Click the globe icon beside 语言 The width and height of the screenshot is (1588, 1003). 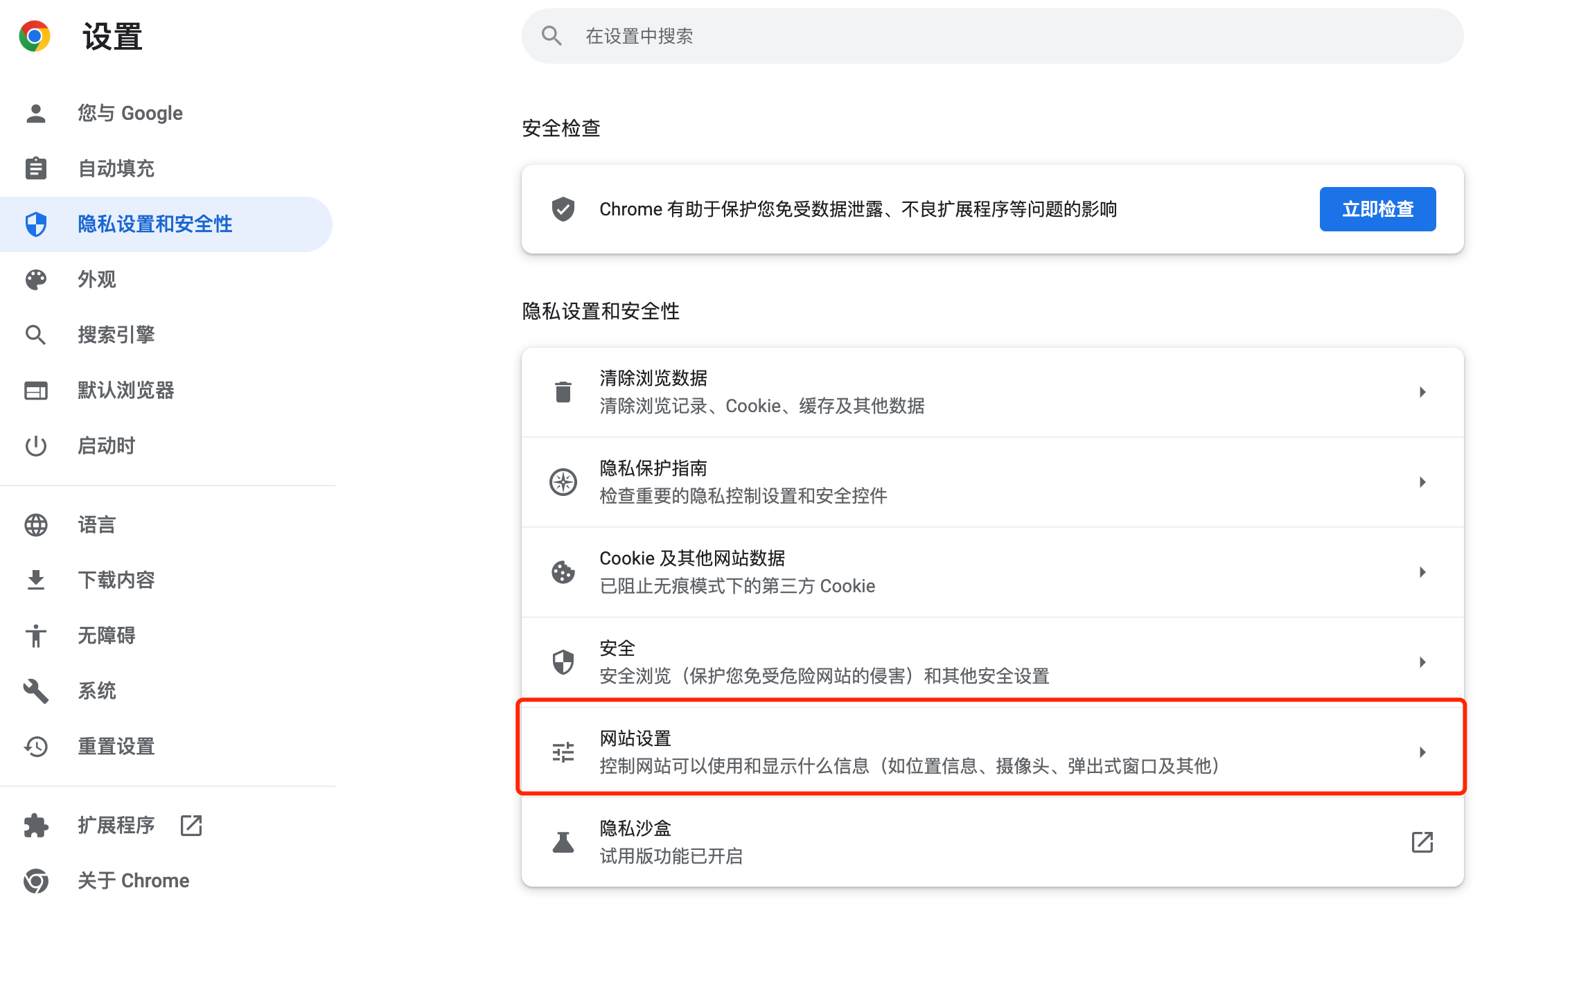point(35,524)
